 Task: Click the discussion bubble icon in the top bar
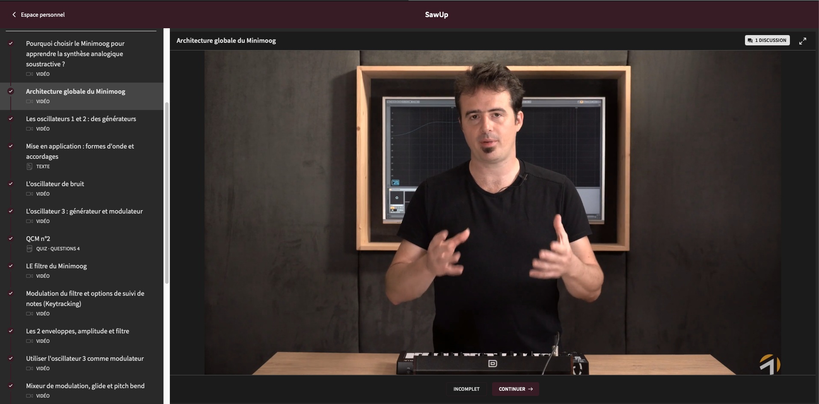(x=750, y=40)
